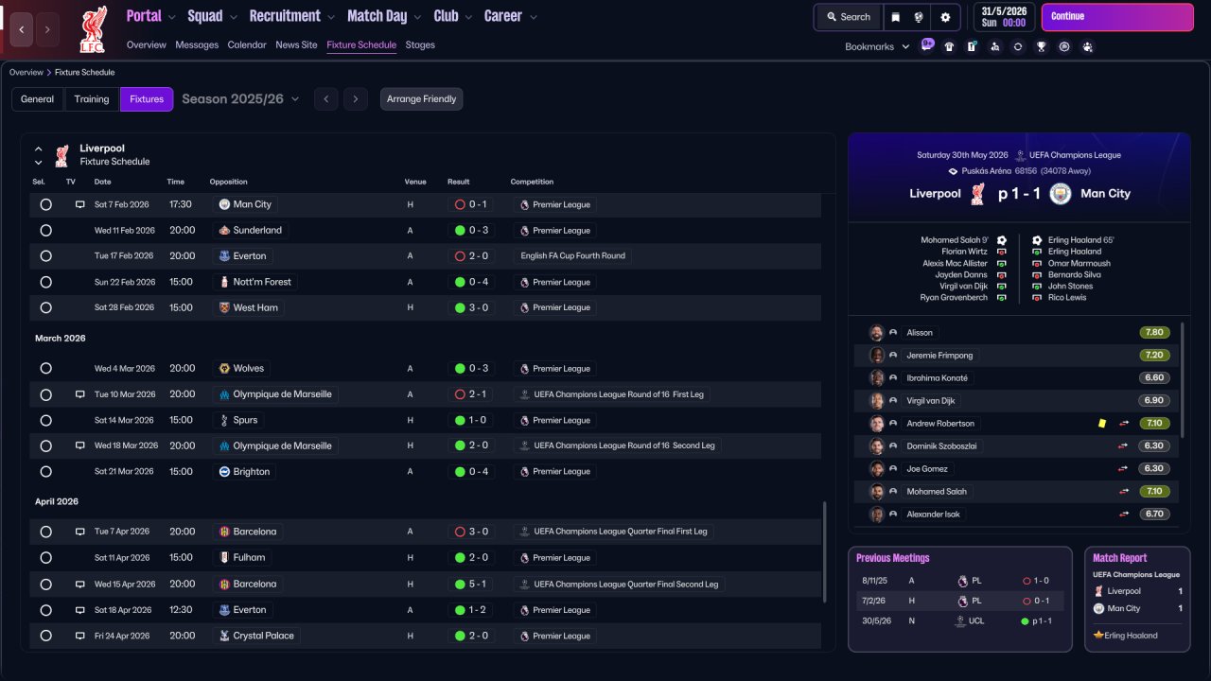Select the West Ham fixture radio button

[x=45, y=307]
